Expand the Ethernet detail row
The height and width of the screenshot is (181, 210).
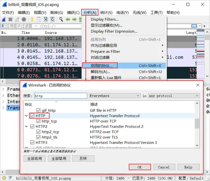coord(3,95)
